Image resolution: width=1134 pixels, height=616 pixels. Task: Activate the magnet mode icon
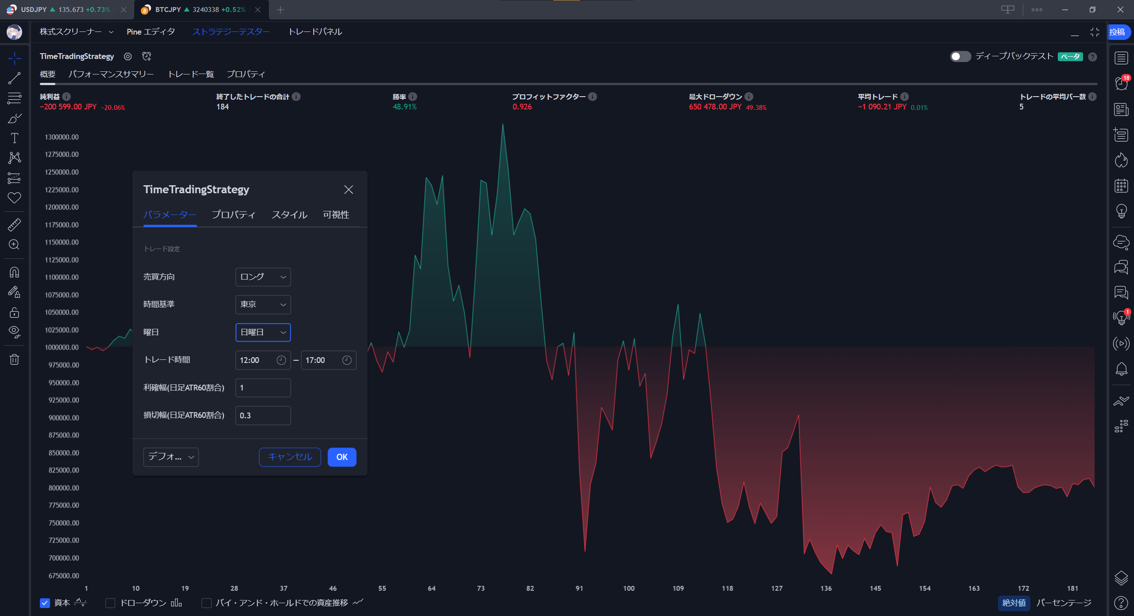(14, 272)
